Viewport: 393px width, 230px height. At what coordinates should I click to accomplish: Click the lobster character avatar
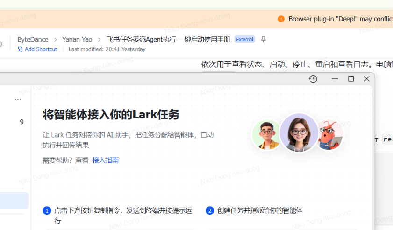[330, 135]
